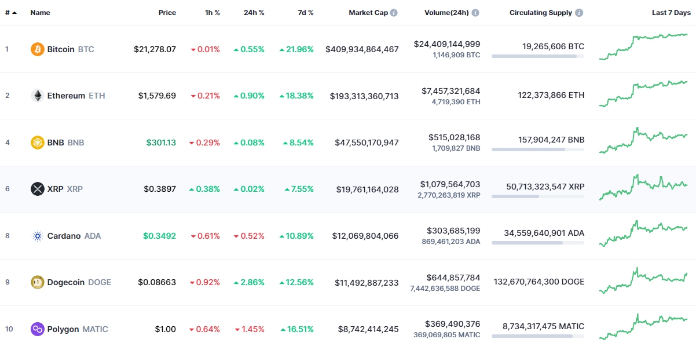696x350 pixels.
Task: Sort by Circulating Supply column header
Action: click(541, 13)
